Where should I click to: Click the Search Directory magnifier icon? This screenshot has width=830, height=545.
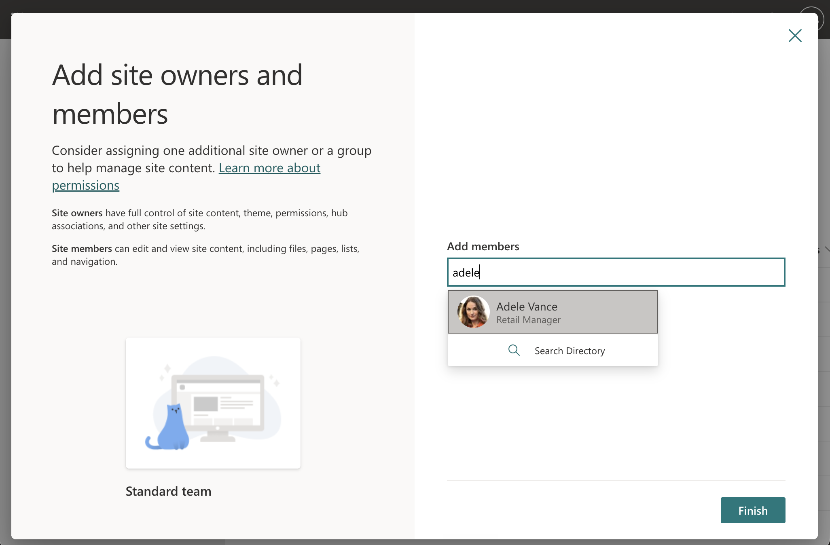[514, 350]
